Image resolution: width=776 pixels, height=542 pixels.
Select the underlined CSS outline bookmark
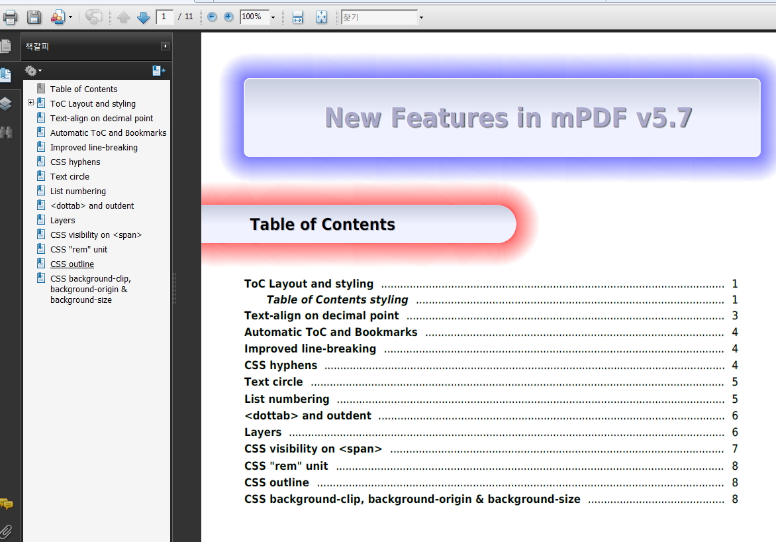pyautogui.click(x=72, y=264)
